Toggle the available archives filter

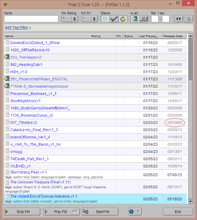[x=135, y=19]
